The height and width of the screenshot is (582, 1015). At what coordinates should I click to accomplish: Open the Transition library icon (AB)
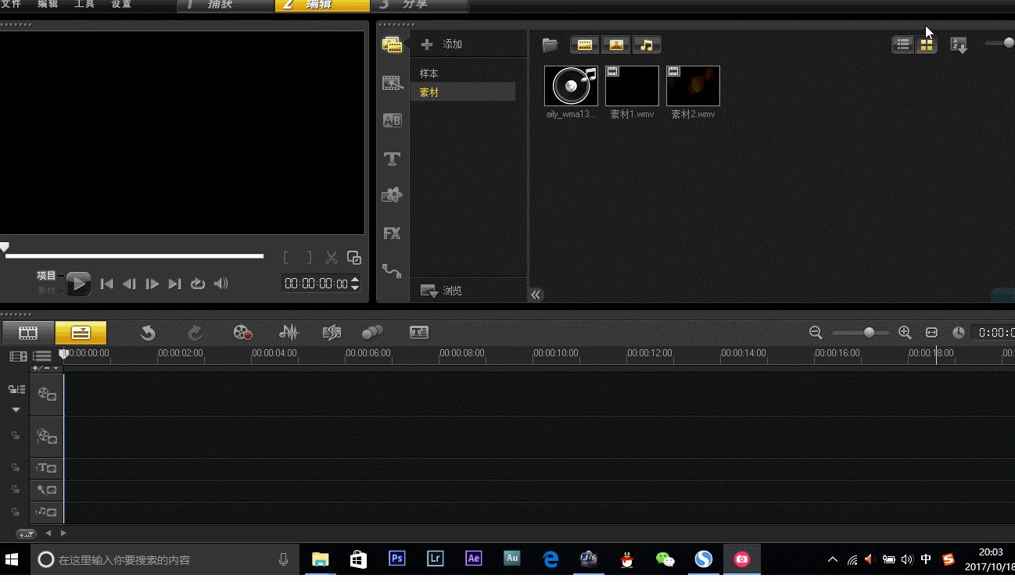392,120
